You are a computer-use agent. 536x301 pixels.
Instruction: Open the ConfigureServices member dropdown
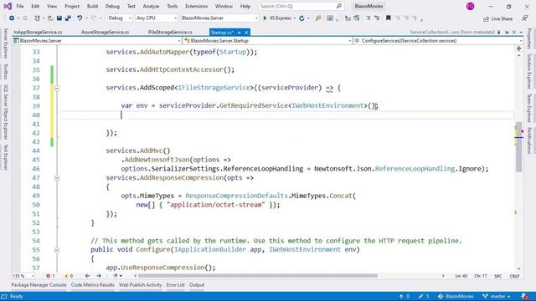click(438, 41)
